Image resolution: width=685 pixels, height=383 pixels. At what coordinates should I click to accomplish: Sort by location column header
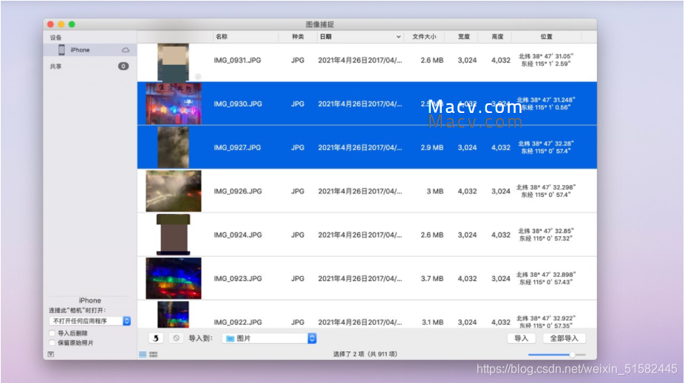click(546, 37)
